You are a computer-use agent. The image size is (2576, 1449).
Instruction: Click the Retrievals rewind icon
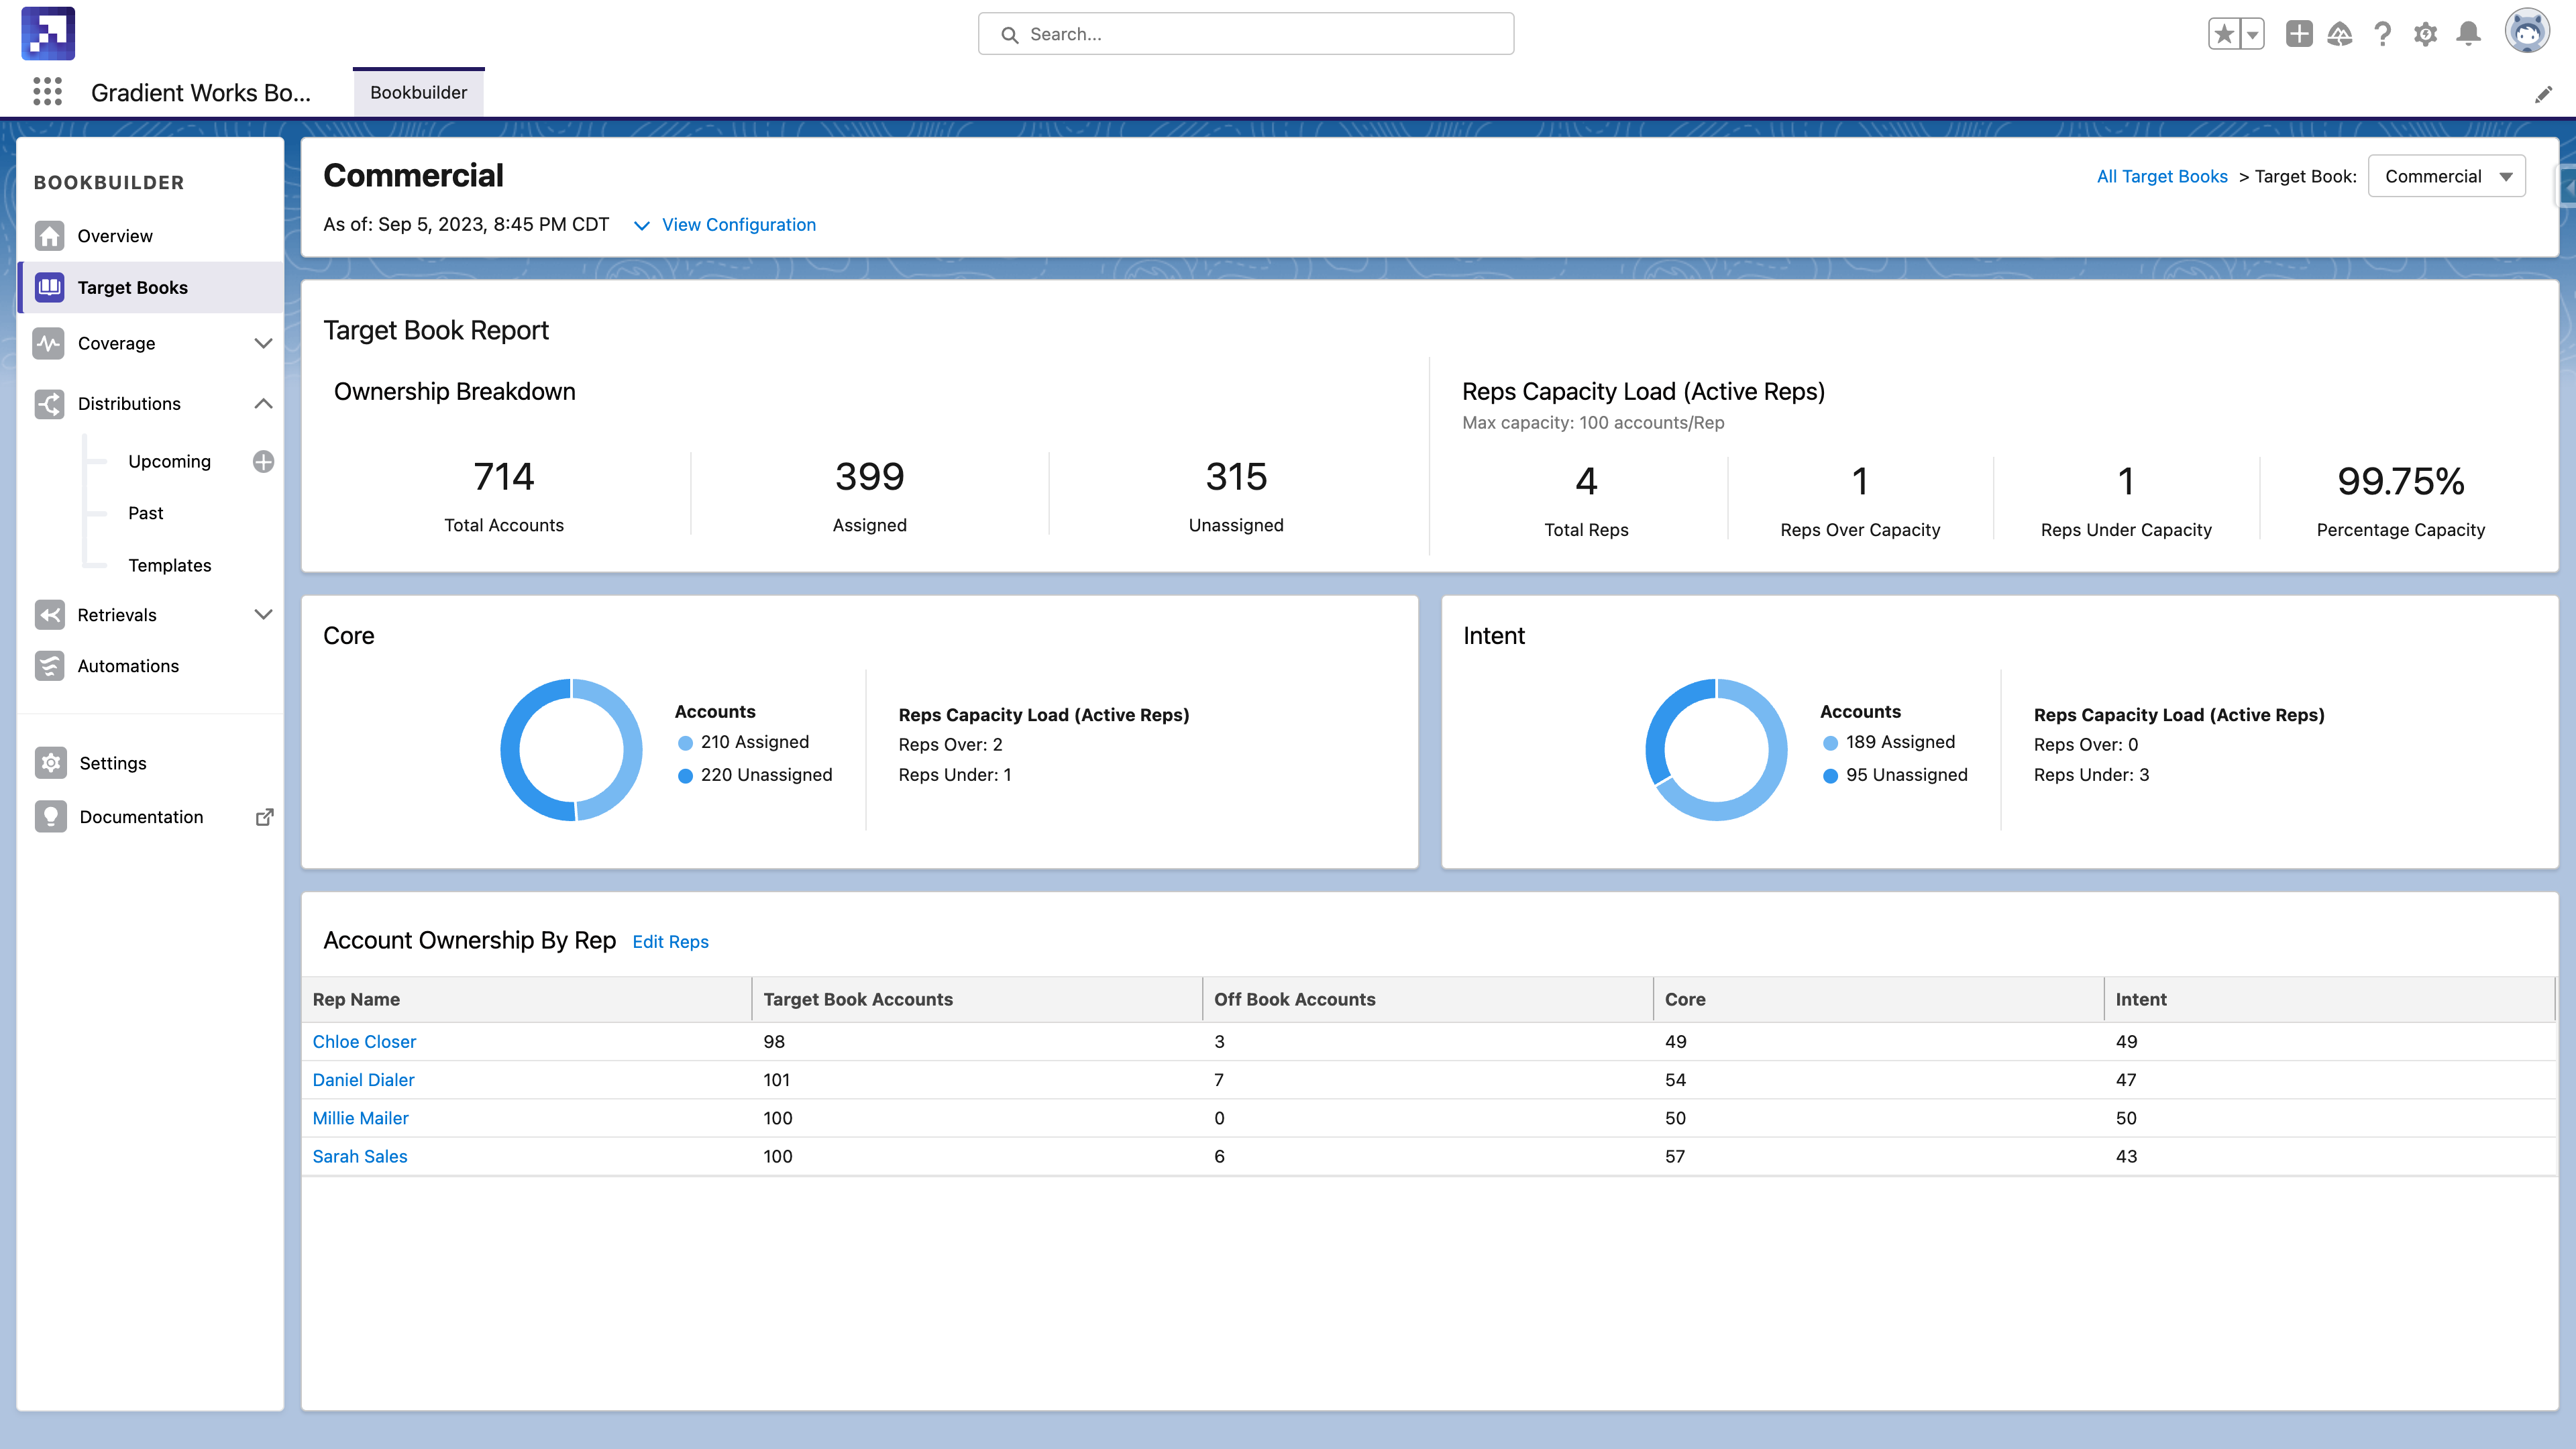(x=49, y=615)
